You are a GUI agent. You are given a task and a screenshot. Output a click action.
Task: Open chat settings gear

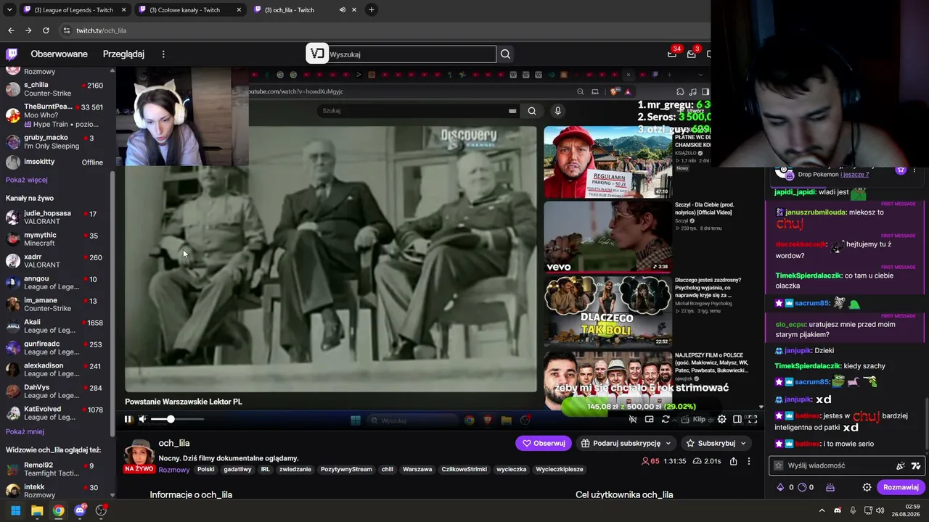tap(867, 487)
